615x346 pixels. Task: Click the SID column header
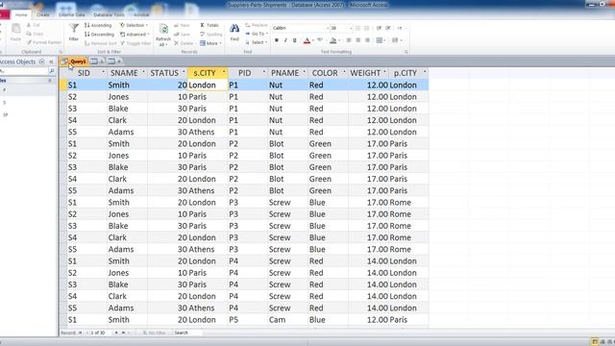84,73
